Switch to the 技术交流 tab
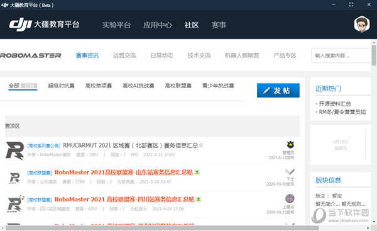Image resolution: width=377 pixels, height=231 pixels. click(199, 55)
